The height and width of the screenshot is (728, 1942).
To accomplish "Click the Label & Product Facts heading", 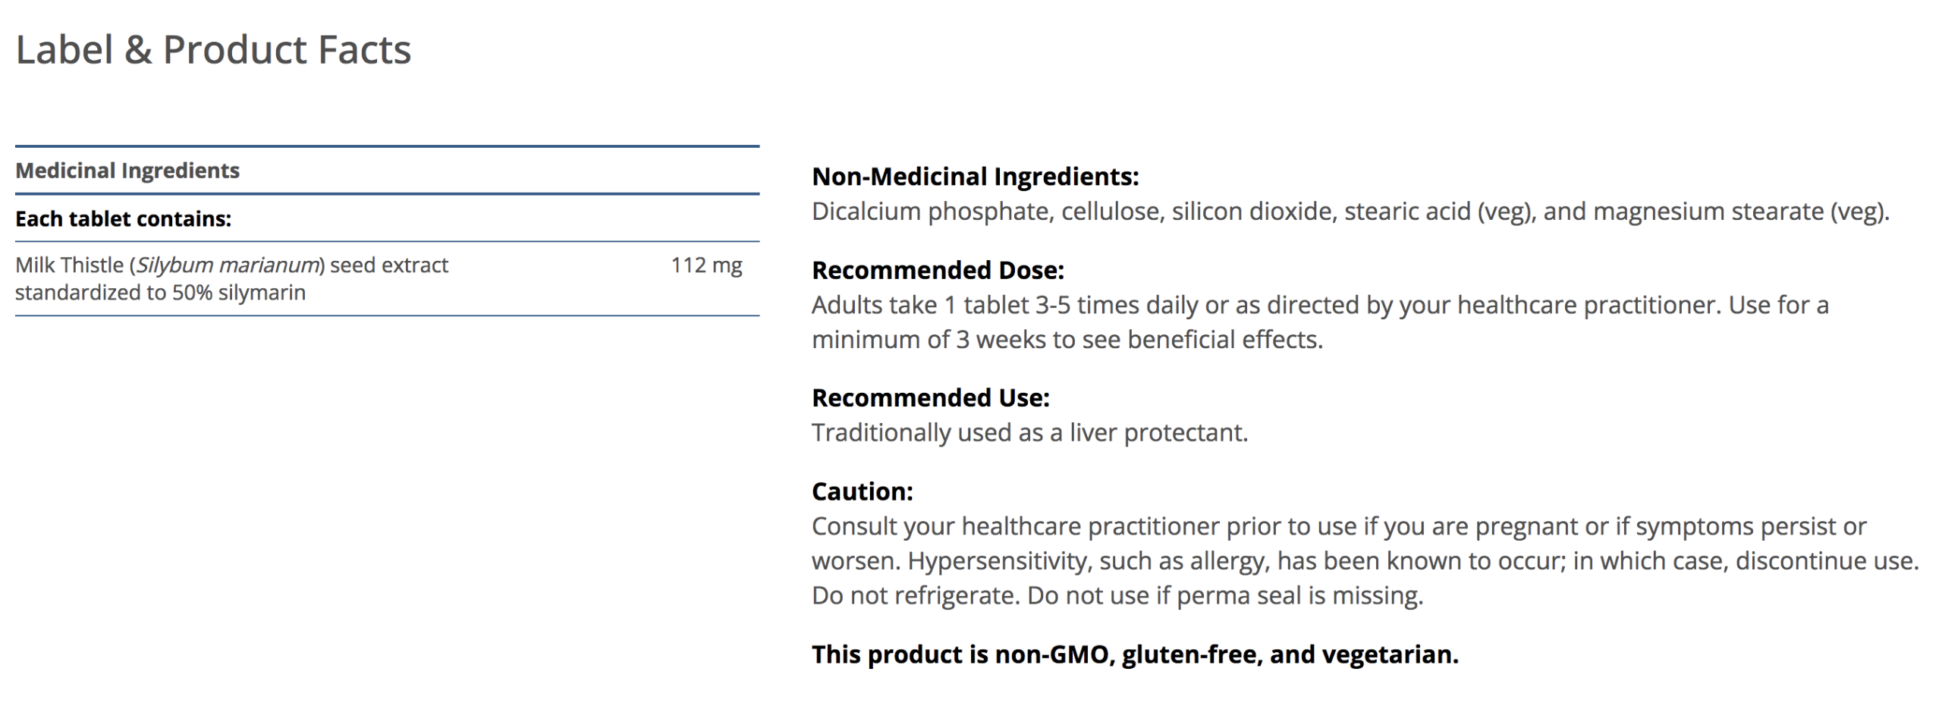I will click(213, 50).
